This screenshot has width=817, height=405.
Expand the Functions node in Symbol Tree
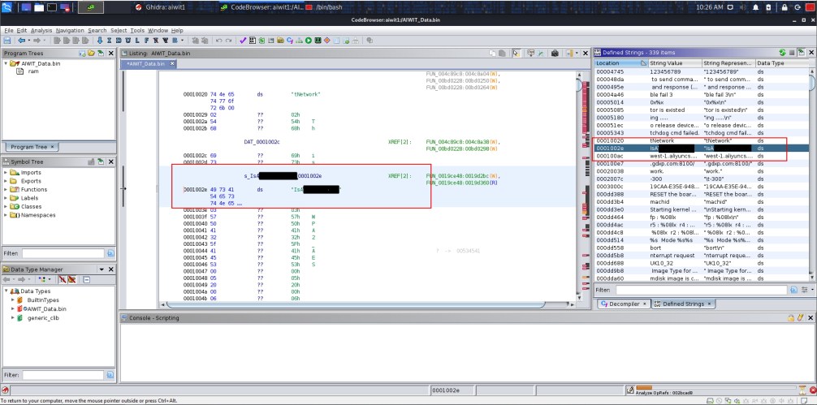click(x=7, y=189)
